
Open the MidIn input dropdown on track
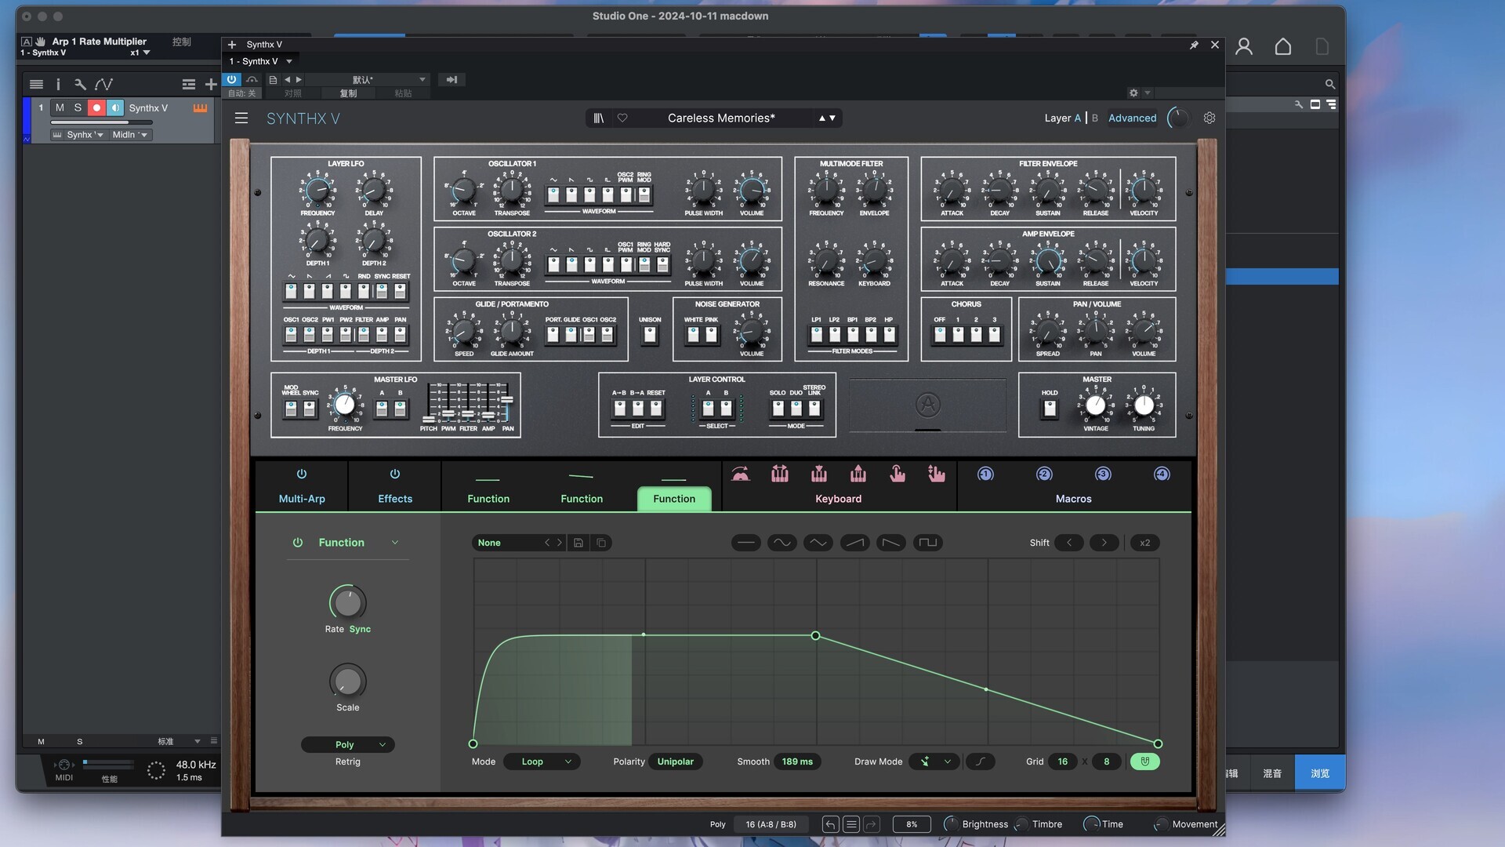129,135
